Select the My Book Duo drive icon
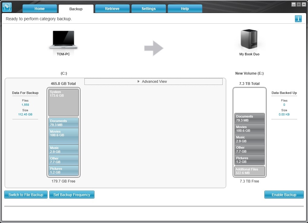Image resolution: width=308 pixels, height=223 pixels. [x=249, y=39]
